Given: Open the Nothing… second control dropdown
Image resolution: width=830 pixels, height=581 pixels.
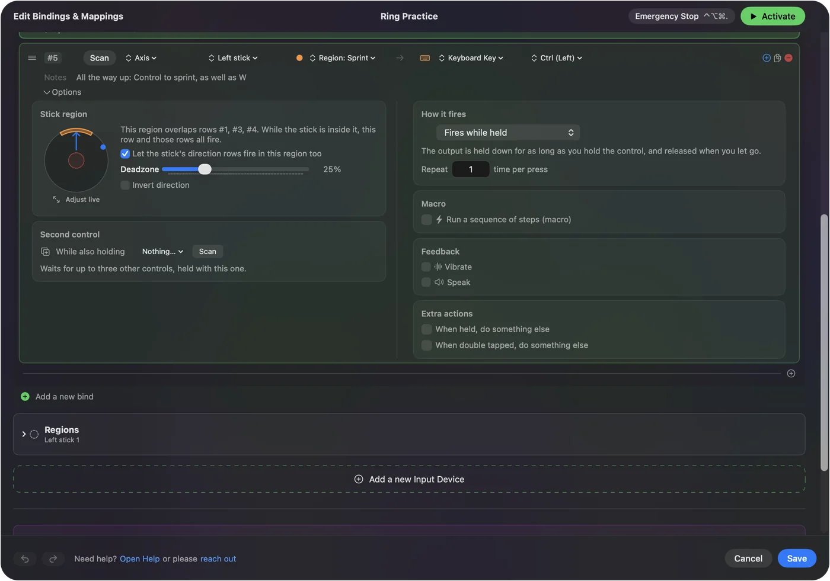Looking at the screenshot, I should coord(162,252).
